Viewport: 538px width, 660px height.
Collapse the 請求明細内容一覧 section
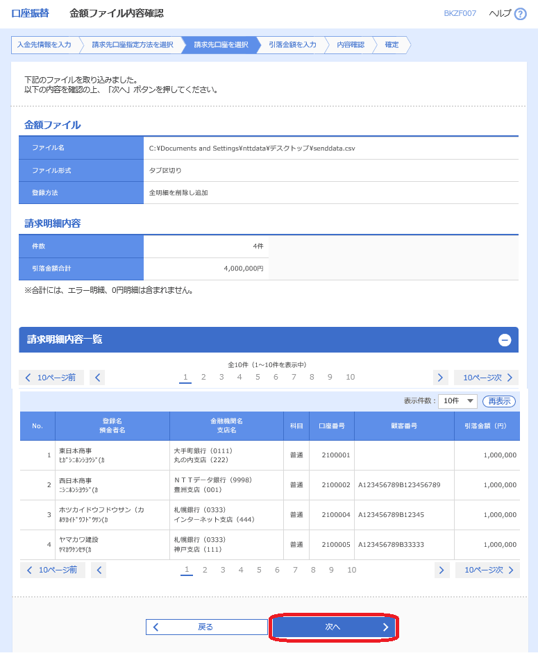pyautogui.click(x=505, y=340)
